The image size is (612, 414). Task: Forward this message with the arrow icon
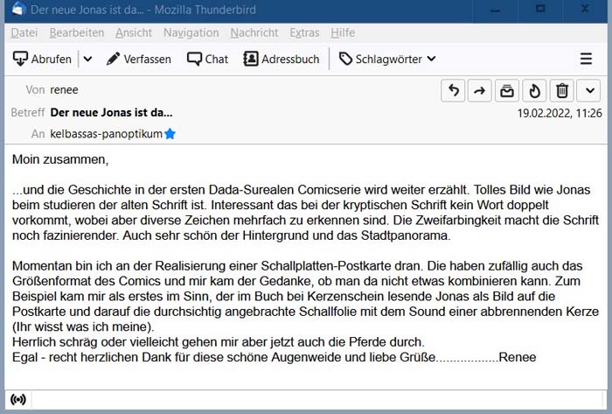479,90
